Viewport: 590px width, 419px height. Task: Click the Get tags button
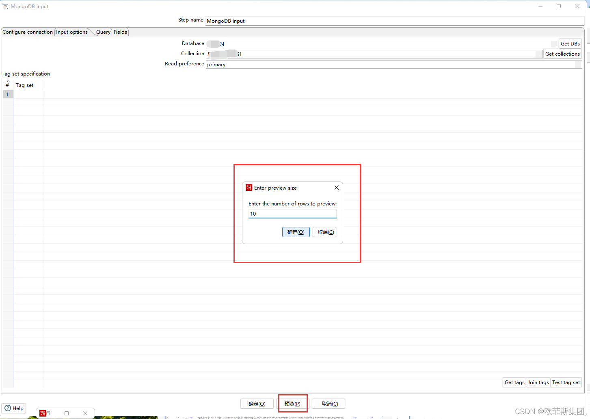(514, 382)
